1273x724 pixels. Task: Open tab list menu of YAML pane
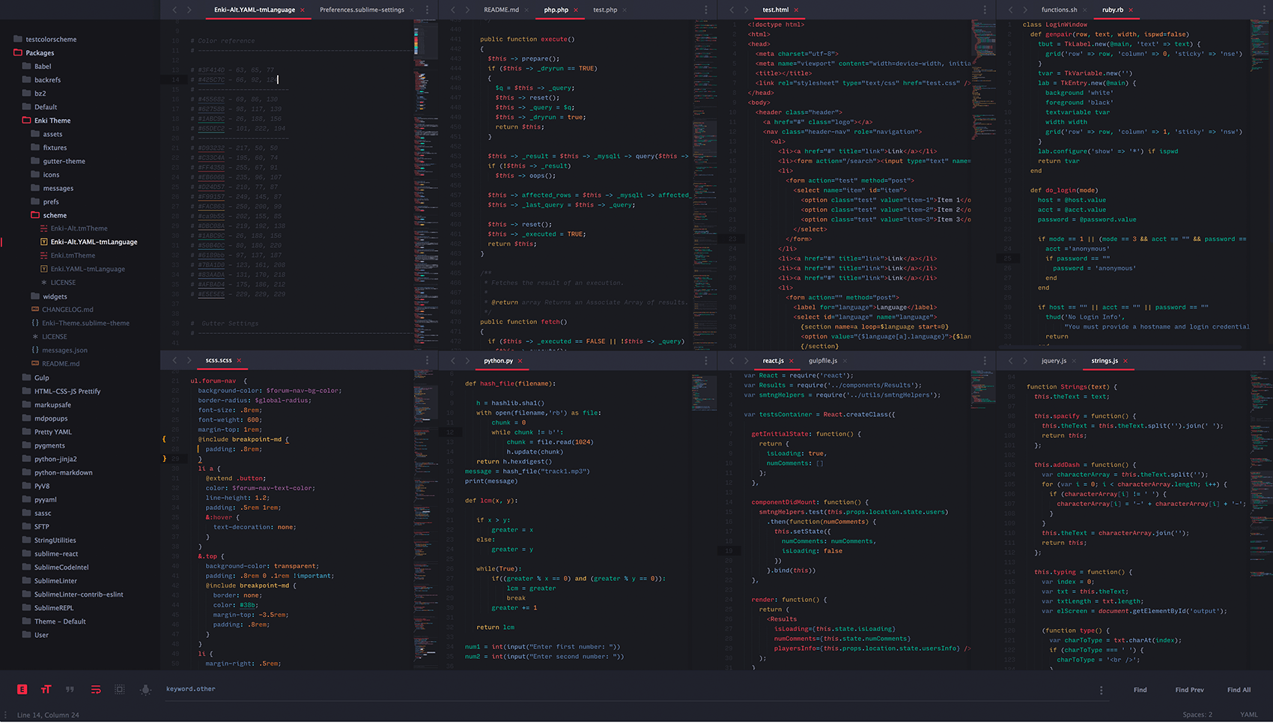pyautogui.click(x=427, y=10)
